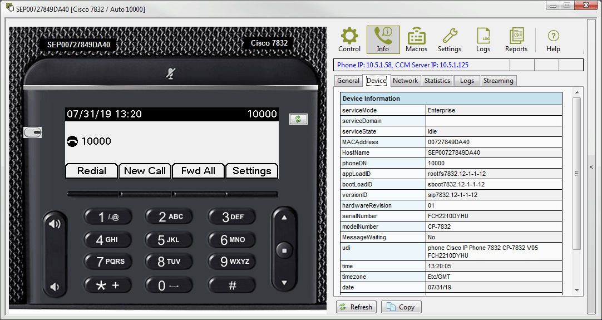
Task: Click the pound keypad key
Action: coord(232,285)
